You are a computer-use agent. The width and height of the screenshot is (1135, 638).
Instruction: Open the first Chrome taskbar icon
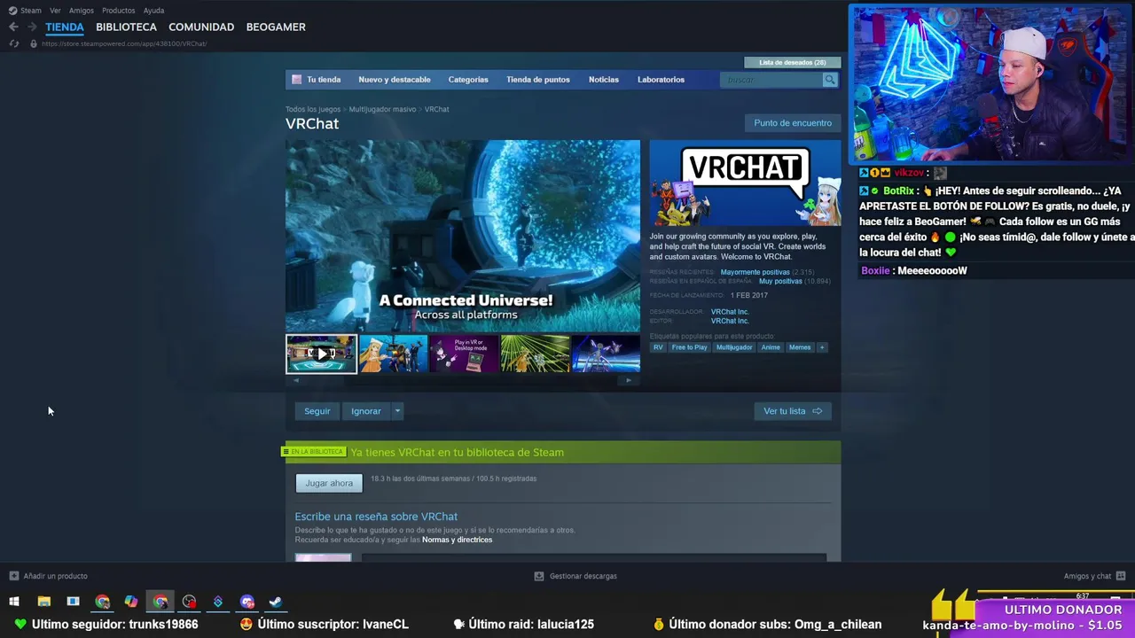coord(102,602)
